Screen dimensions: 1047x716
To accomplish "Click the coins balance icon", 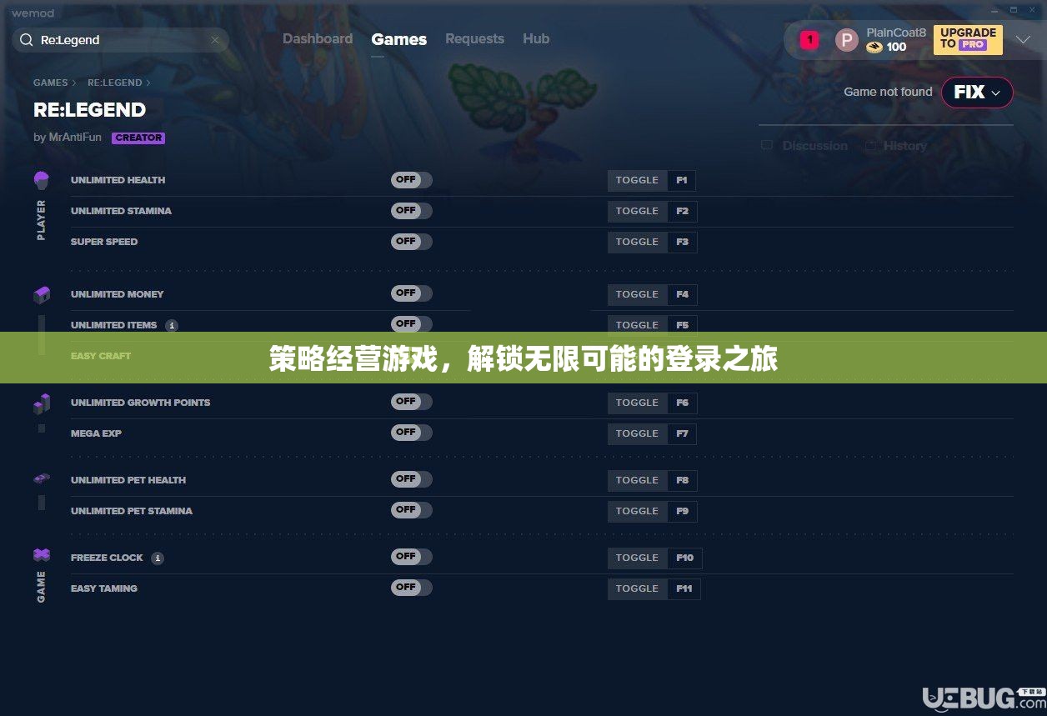I will point(874,48).
